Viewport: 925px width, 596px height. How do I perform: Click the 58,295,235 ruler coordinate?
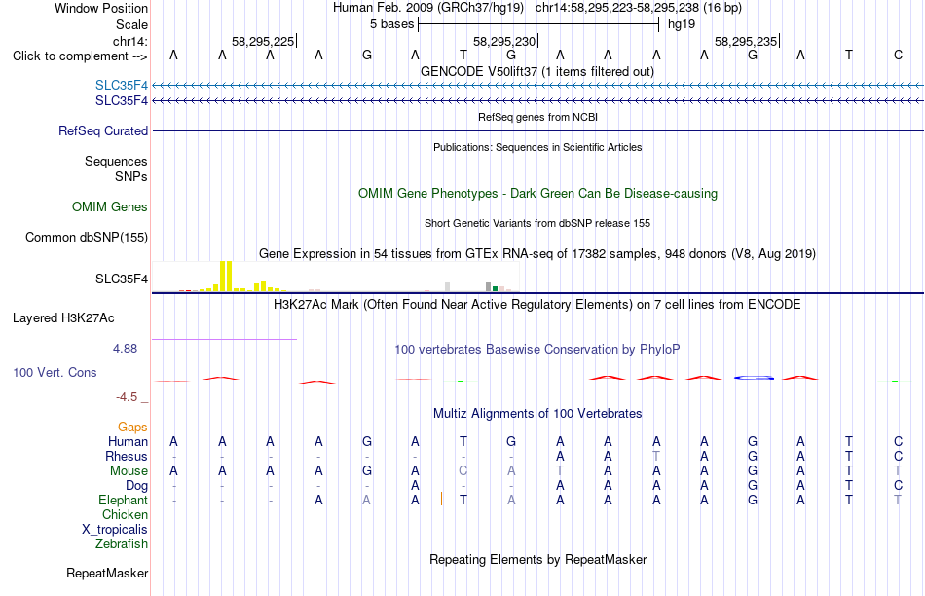click(746, 41)
